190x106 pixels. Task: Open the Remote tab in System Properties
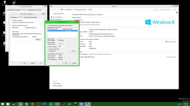(x=39, y=10)
